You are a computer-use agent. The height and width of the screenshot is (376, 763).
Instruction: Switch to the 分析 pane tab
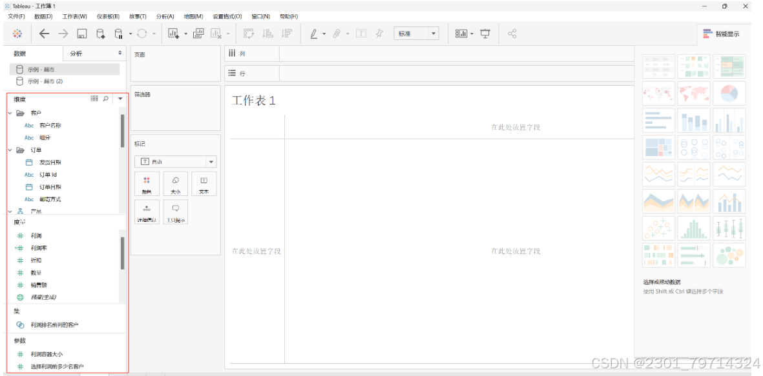tap(94, 54)
